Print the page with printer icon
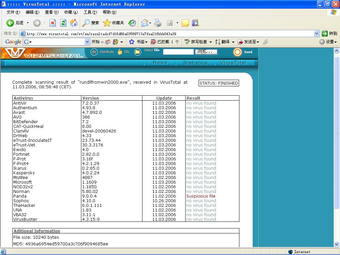The height and width of the screenshot is (255, 340). point(158,23)
